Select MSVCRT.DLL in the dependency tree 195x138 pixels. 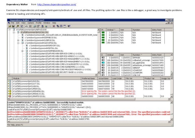(45, 45)
